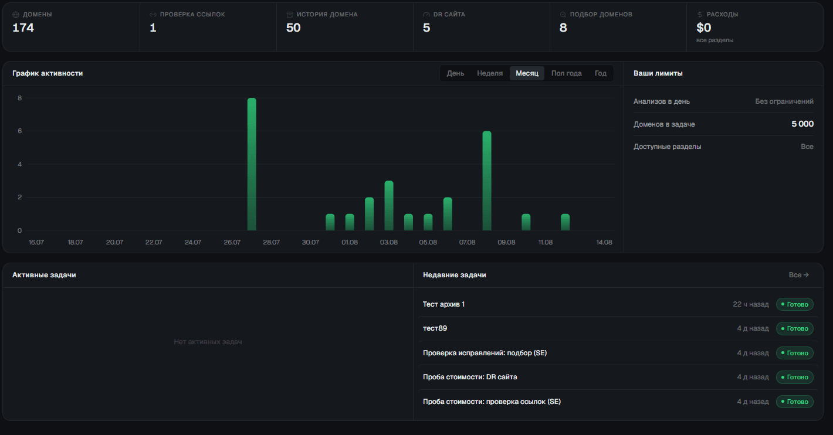833x435 pixels.
Task: Click the globe icon beside Домены
Action: (x=16, y=15)
